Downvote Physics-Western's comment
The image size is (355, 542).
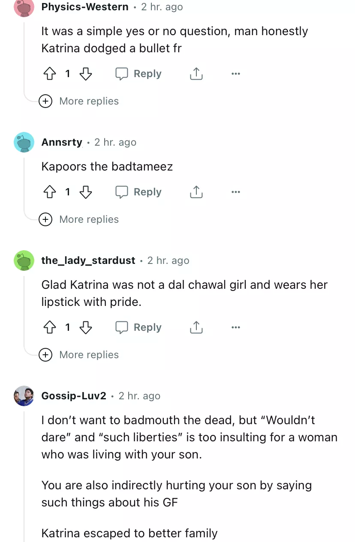86,74
